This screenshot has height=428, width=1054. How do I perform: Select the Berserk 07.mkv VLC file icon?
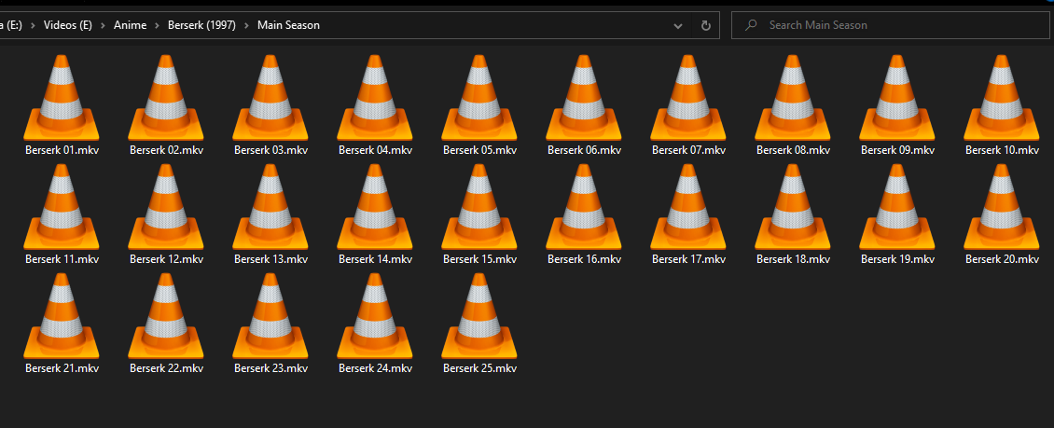688,98
